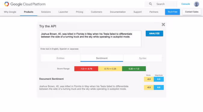Image resolution: width=203 pixels, height=112 pixels.
Task: Click the Document Sentiment heading
Action: (52, 79)
